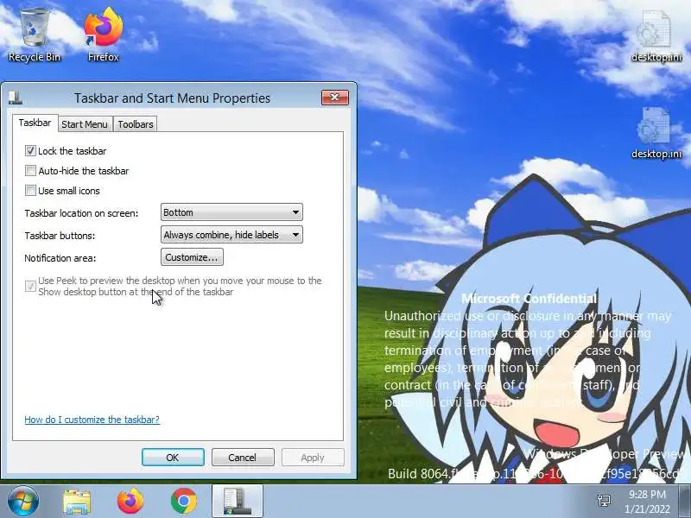Click the Taskbar Properties taskbar button
The width and height of the screenshot is (691, 518).
click(238, 501)
